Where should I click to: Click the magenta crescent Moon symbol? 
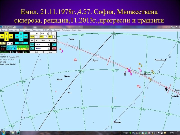[x=62, y=51]
